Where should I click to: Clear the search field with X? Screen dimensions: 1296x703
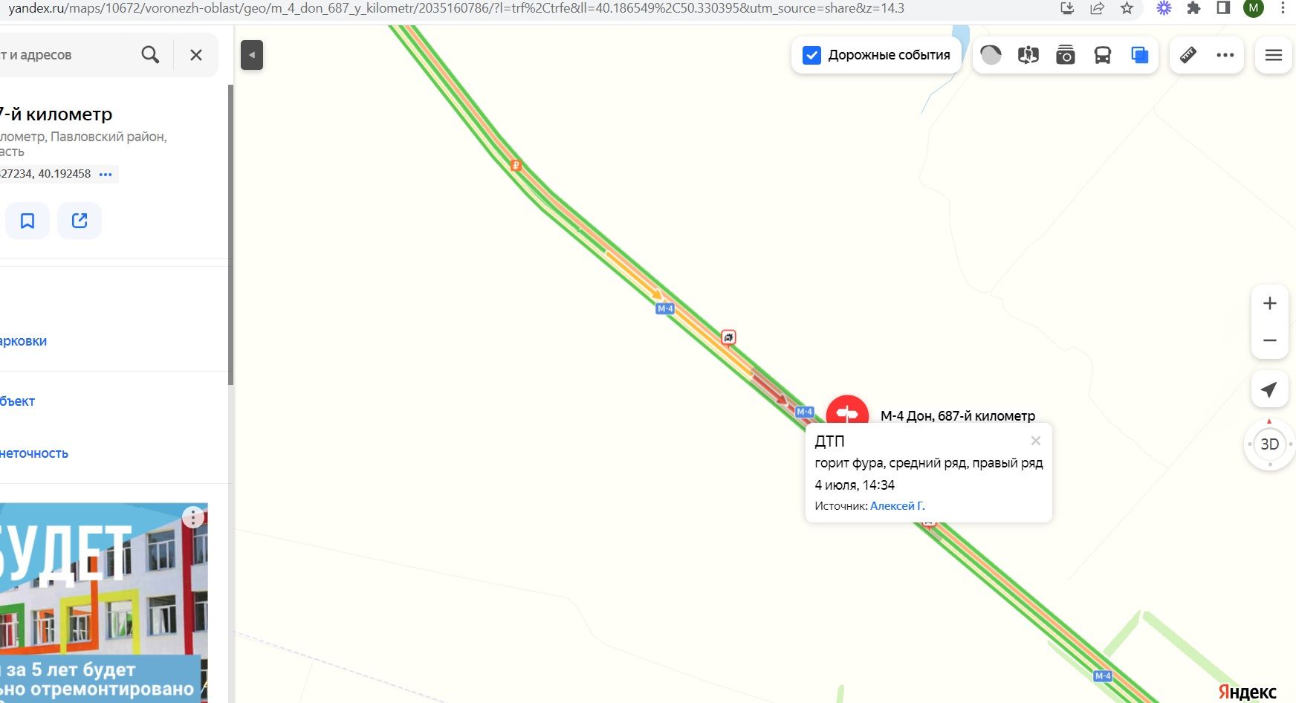(x=196, y=55)
